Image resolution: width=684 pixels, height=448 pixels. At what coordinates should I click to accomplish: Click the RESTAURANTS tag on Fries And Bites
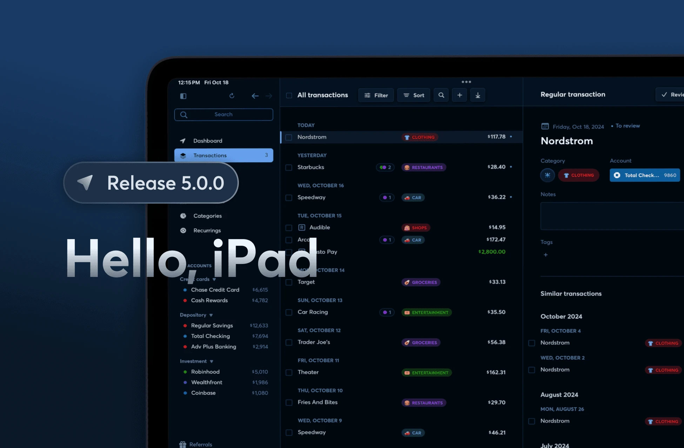(x=424, y=403)
